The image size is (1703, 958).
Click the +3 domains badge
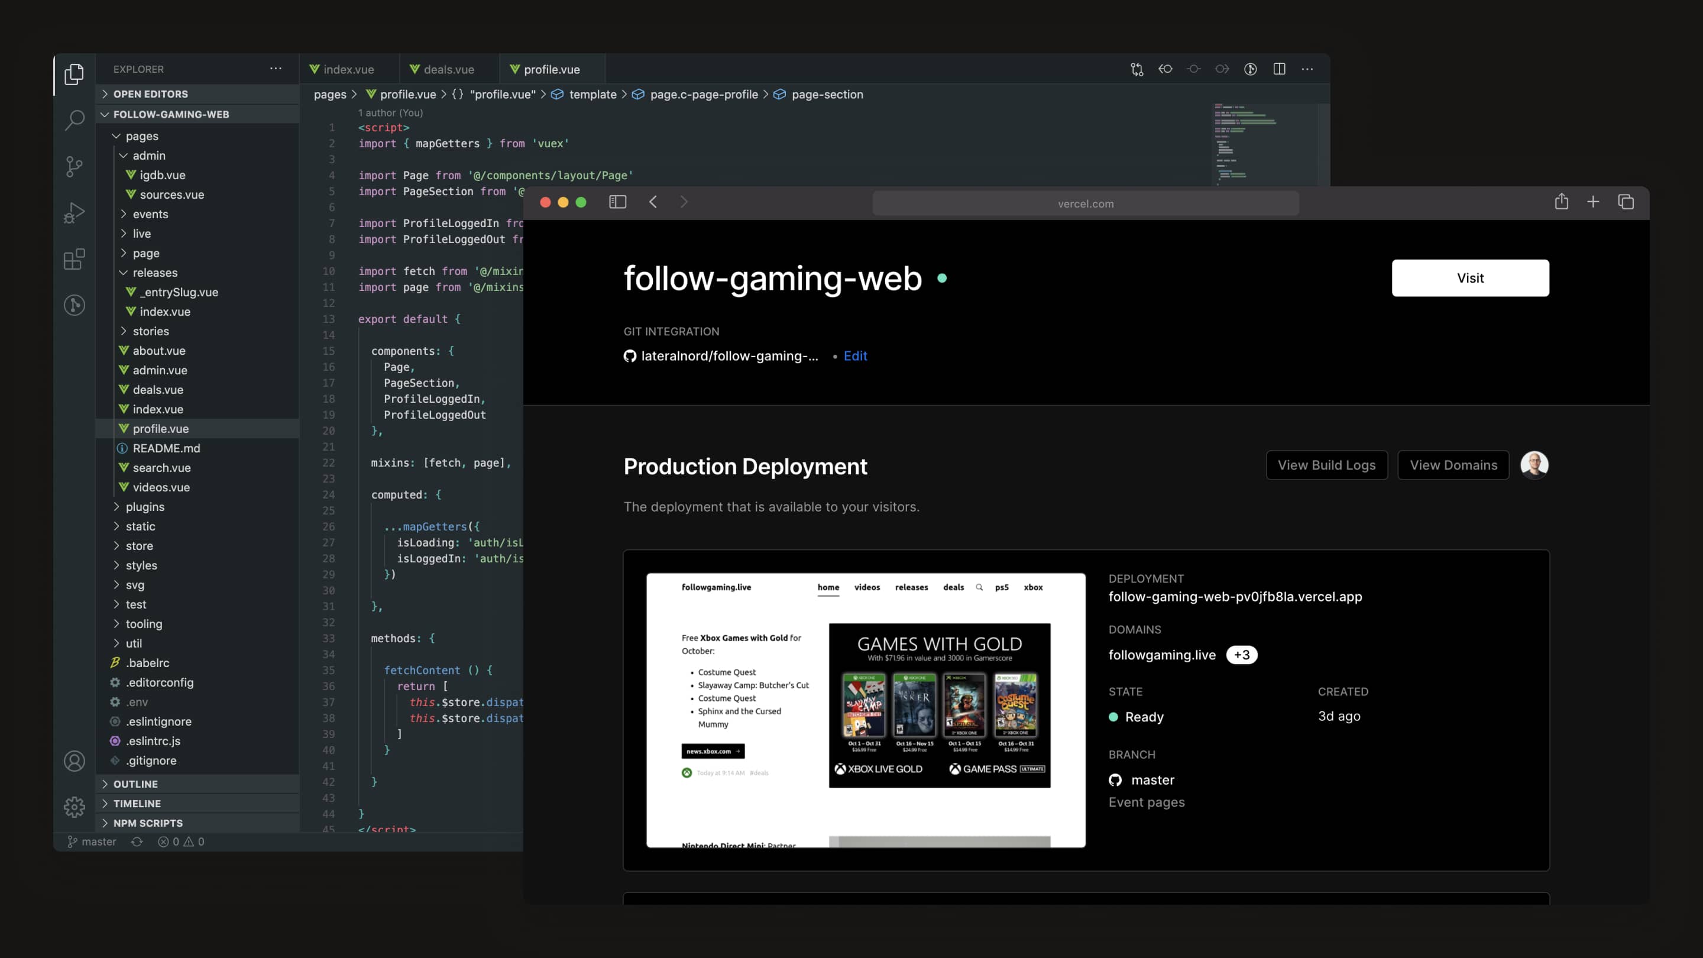click(x=1241, y=655)
